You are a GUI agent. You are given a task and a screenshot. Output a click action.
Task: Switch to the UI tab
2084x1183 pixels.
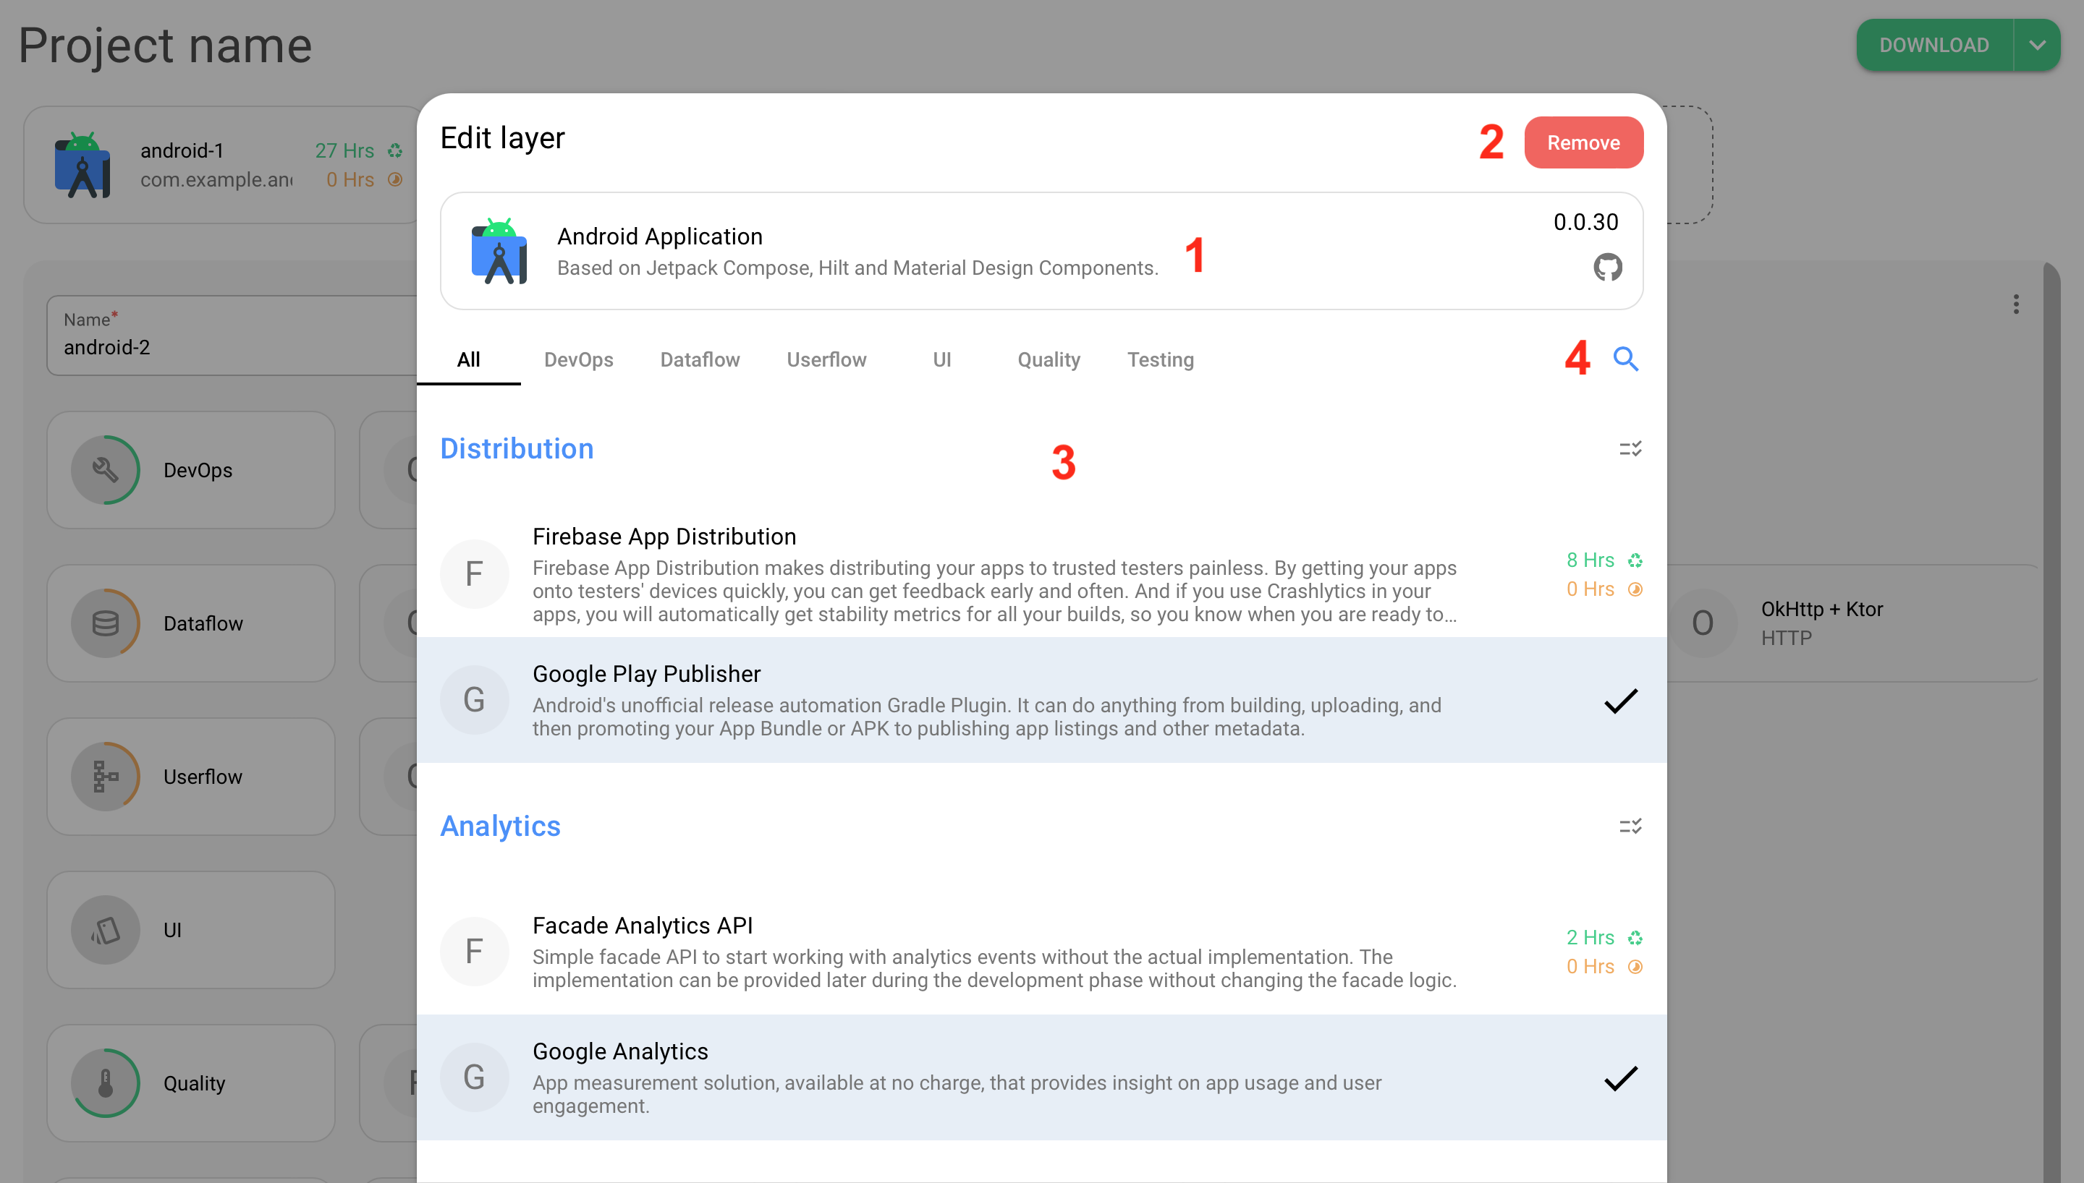[x=941, y=359]
